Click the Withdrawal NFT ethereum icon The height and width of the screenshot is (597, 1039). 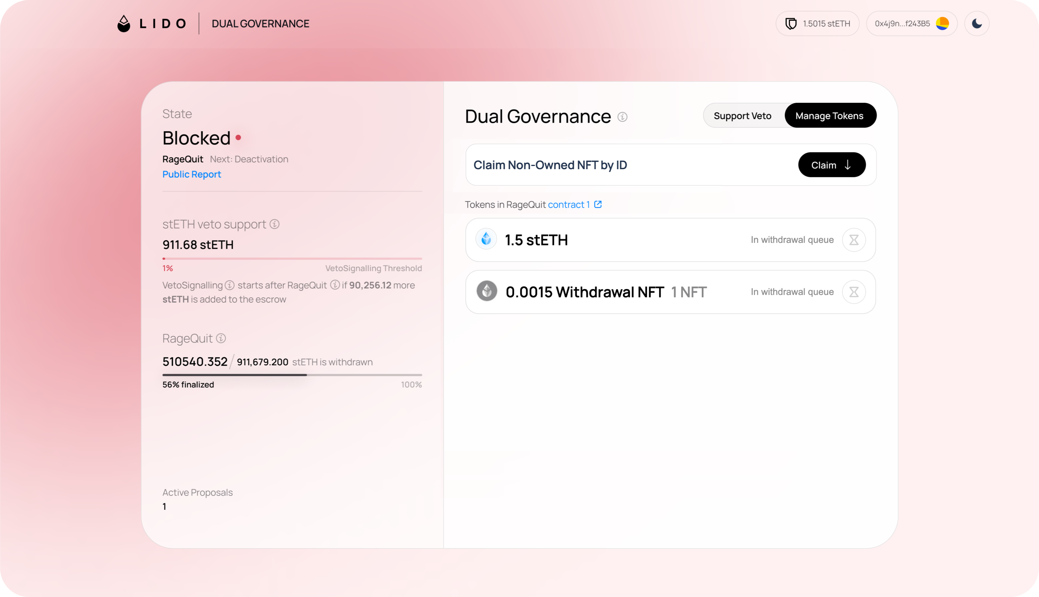tap(487, 291)
